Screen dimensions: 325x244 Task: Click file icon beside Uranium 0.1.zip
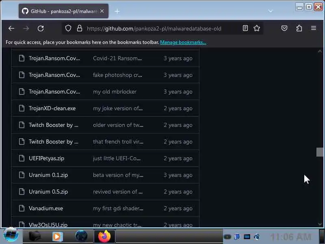(x=22, y=175)
